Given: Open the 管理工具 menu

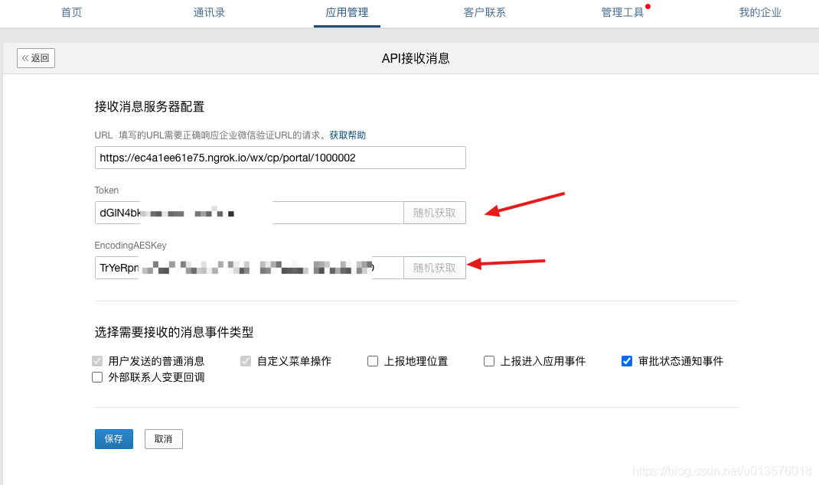Looking at the screenshot, I should [622, 13].
